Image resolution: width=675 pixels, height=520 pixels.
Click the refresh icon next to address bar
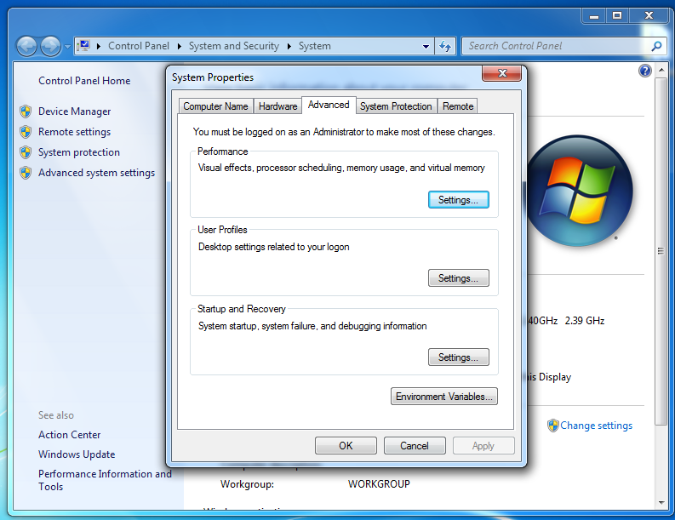[445, 46]
